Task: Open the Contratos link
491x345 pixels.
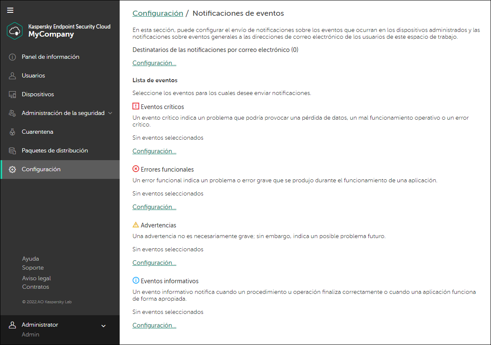Action: [x=35, y=287]
